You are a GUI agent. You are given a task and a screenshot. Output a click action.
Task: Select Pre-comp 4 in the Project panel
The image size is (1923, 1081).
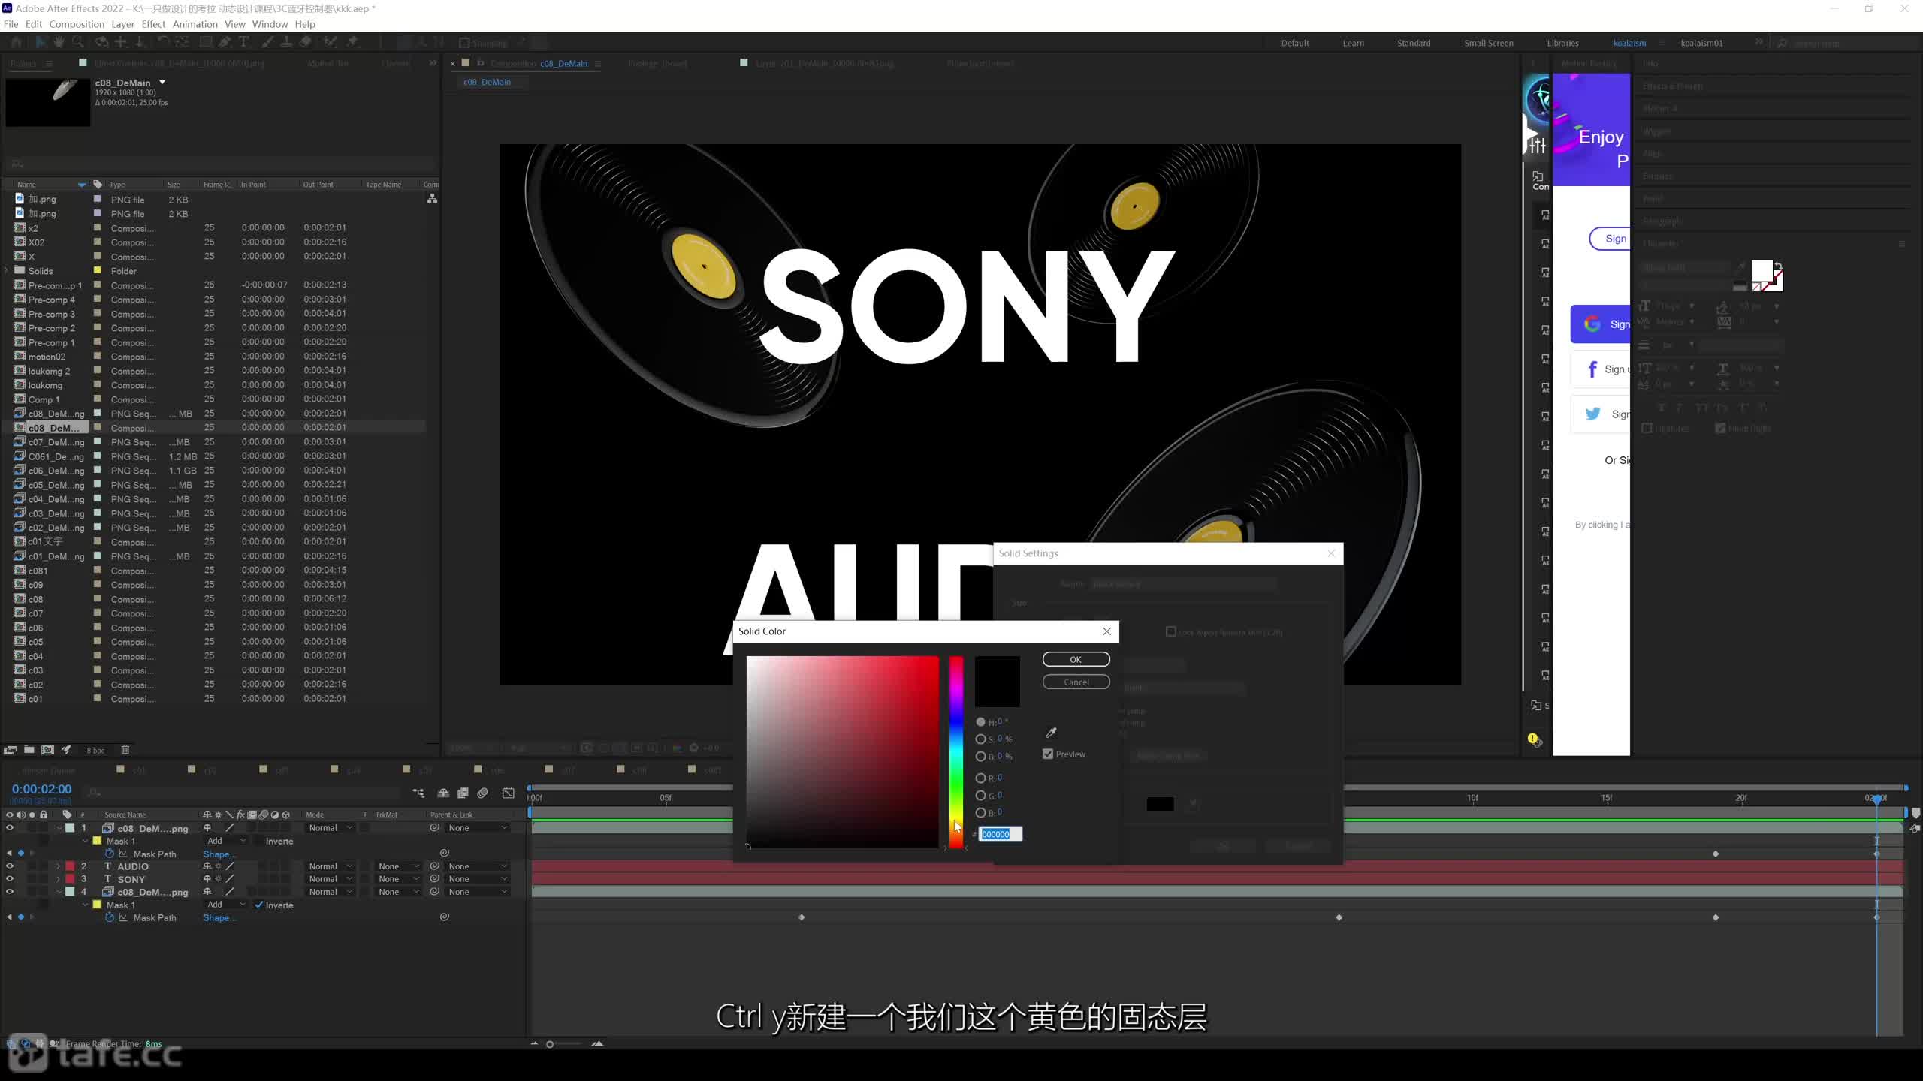(51, 299)
